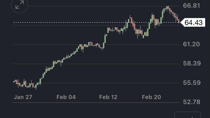210x118 pixels.
Task: Click the highest candlestick near 66.81
Action: point(168,7)
